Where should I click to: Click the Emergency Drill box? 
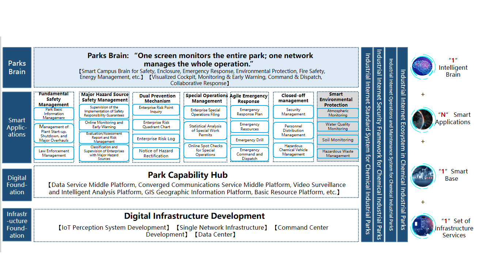coord(250,140)
